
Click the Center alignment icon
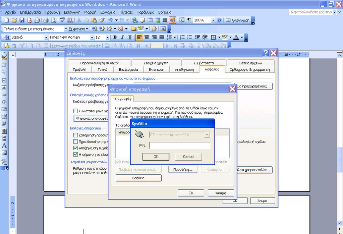(x=147, y=38)
